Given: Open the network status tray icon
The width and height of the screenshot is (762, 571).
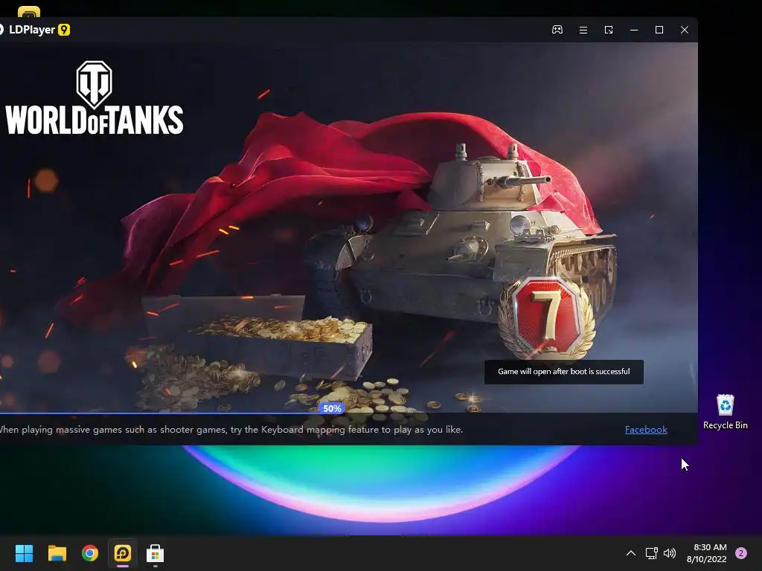Looking at the screenshot, I should coord(652,553).
